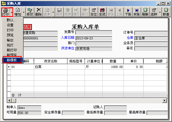
Task: Click the 删行 delete row icon
Action: pos(85,12)
